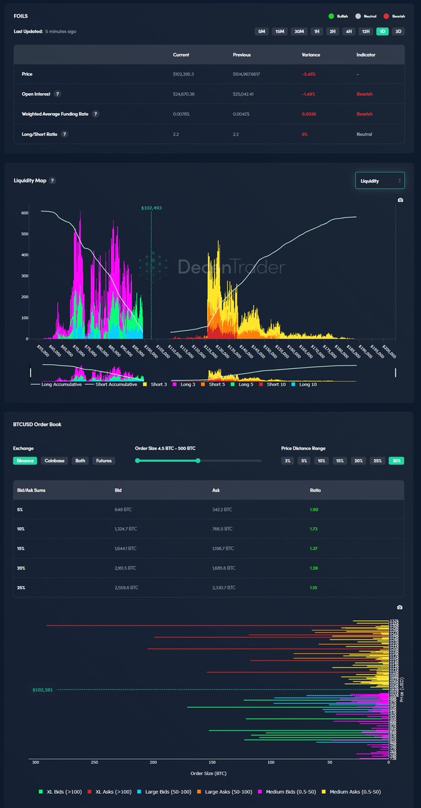
Task: Click the 20% row ratio value 1.28
Action: point(314,568)
